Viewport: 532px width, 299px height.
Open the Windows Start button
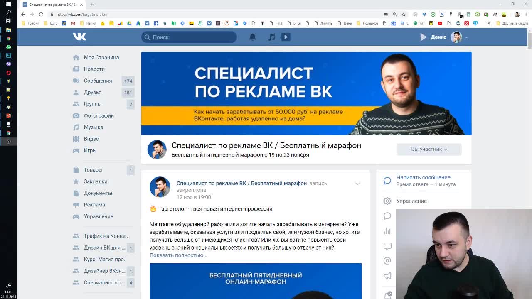pos(8,4)
